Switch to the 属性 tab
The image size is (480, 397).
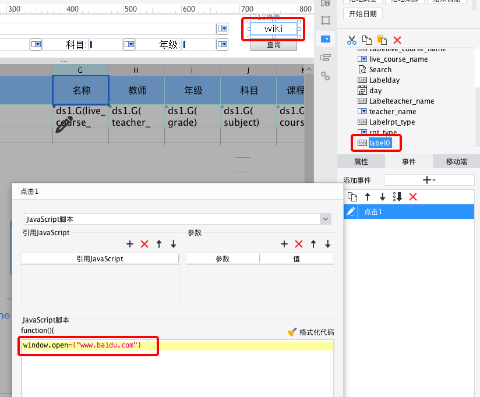point(361,161)
